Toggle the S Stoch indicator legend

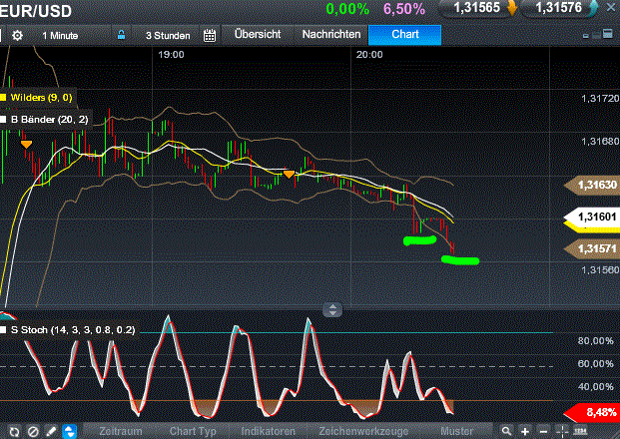[60, 328]
